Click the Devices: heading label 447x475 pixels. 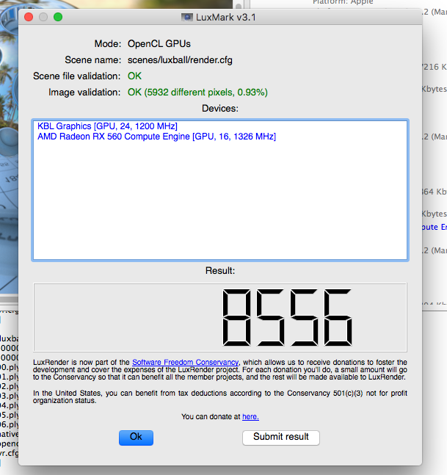coord(220,108)
